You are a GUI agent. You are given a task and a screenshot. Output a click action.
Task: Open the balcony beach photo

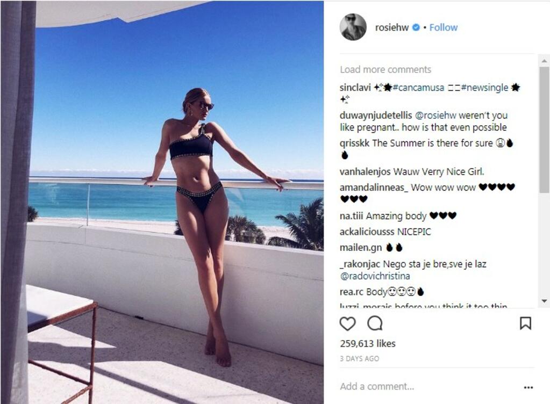coord(162,202)
